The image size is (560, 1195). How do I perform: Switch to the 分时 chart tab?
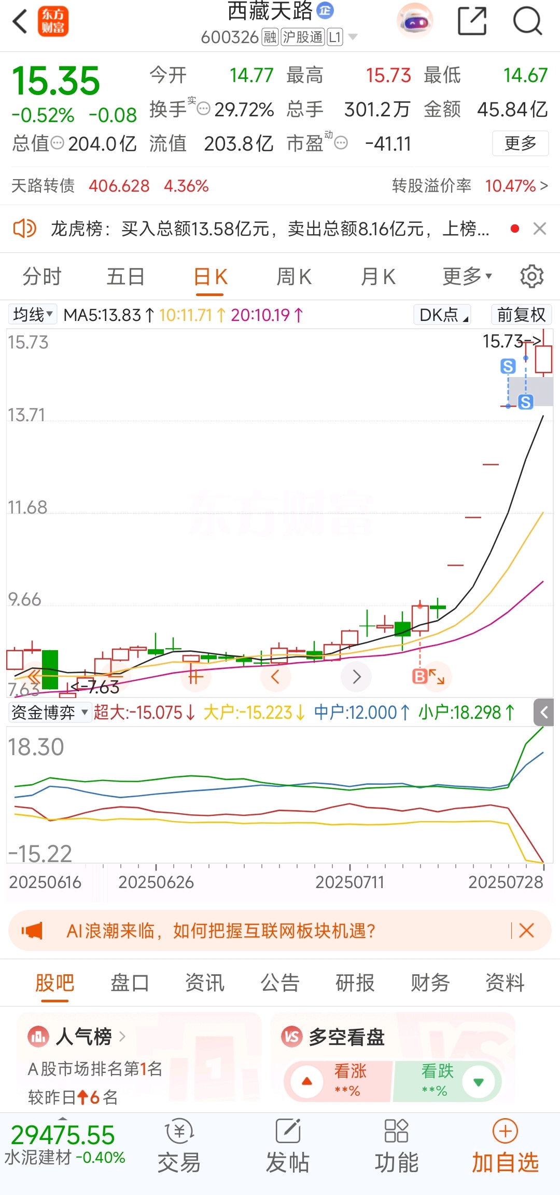click(x=42, y=276)
